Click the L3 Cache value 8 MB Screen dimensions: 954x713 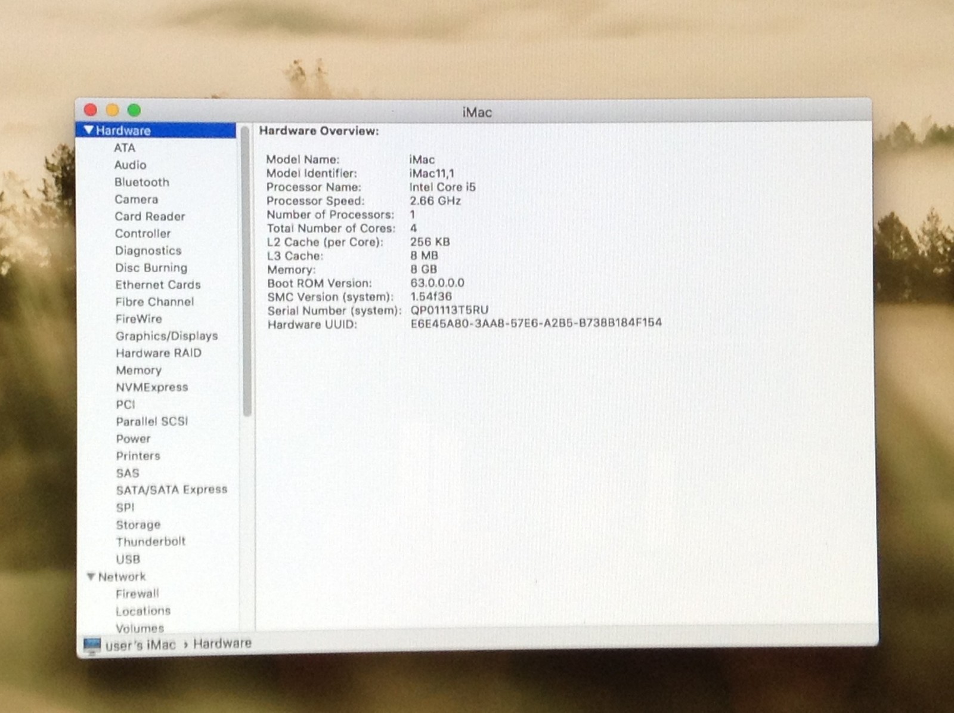(424, 255)
